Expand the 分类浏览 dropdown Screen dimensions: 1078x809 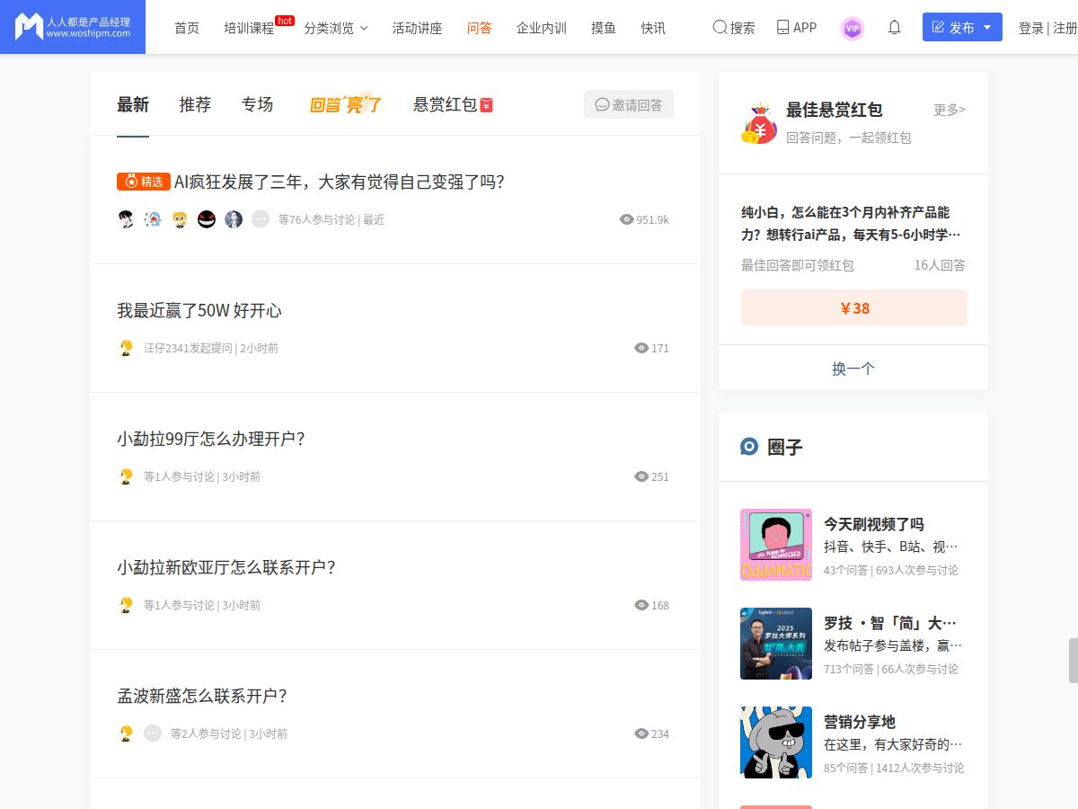[x=336, y=28]
